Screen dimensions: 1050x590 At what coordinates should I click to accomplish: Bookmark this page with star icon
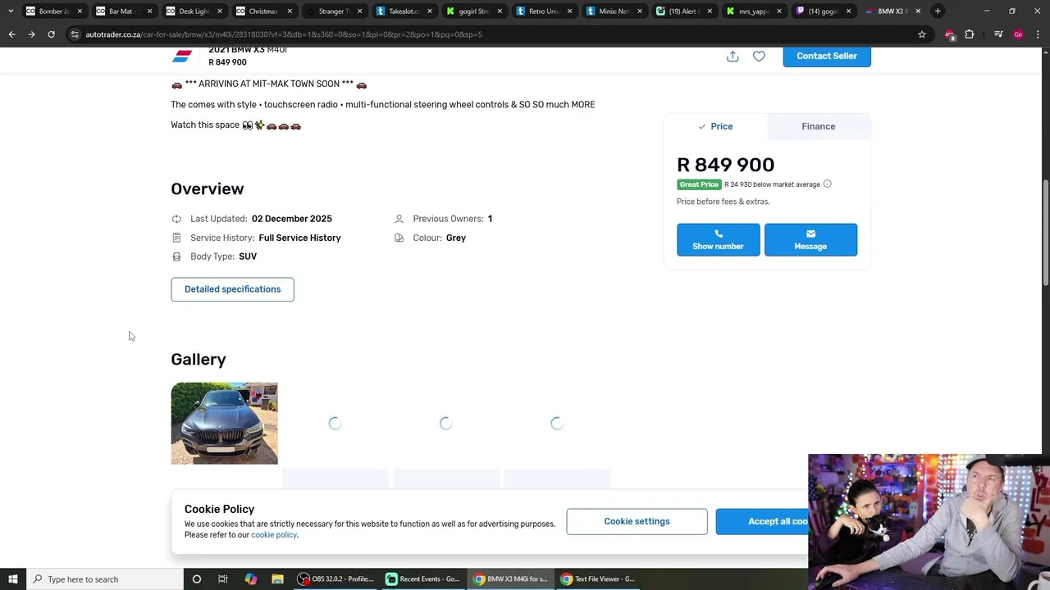[x=922, y=34]
